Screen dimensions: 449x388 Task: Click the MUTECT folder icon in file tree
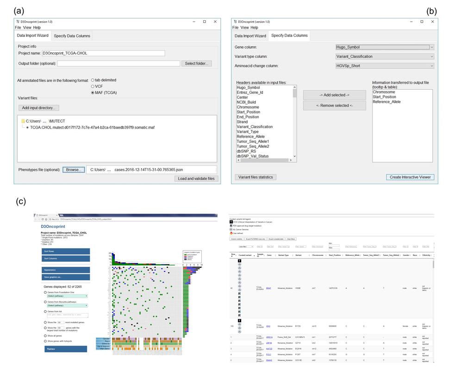pos(23,121)
